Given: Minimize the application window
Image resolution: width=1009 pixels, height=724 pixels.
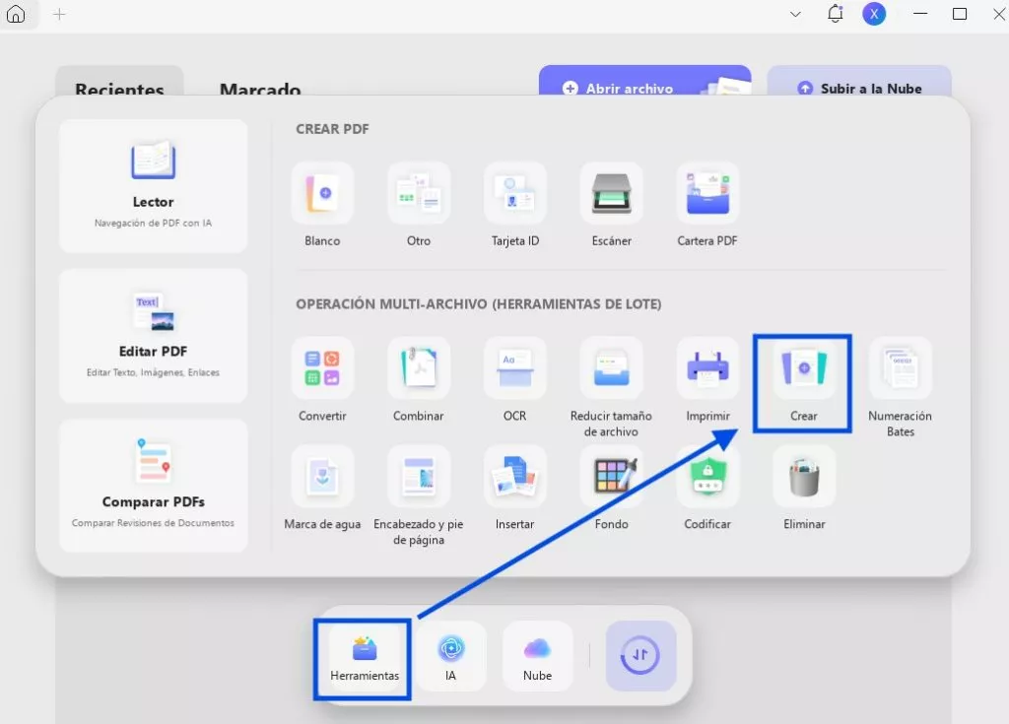Looking at the screenshot, I should coord(921,14).
